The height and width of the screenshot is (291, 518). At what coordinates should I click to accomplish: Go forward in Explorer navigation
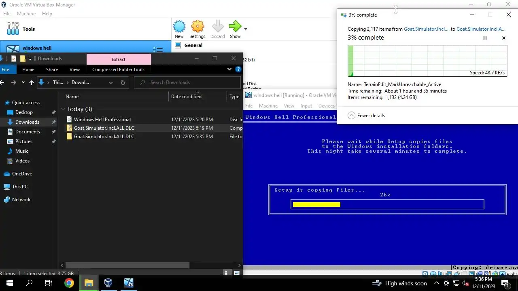(x=14, y=82)
